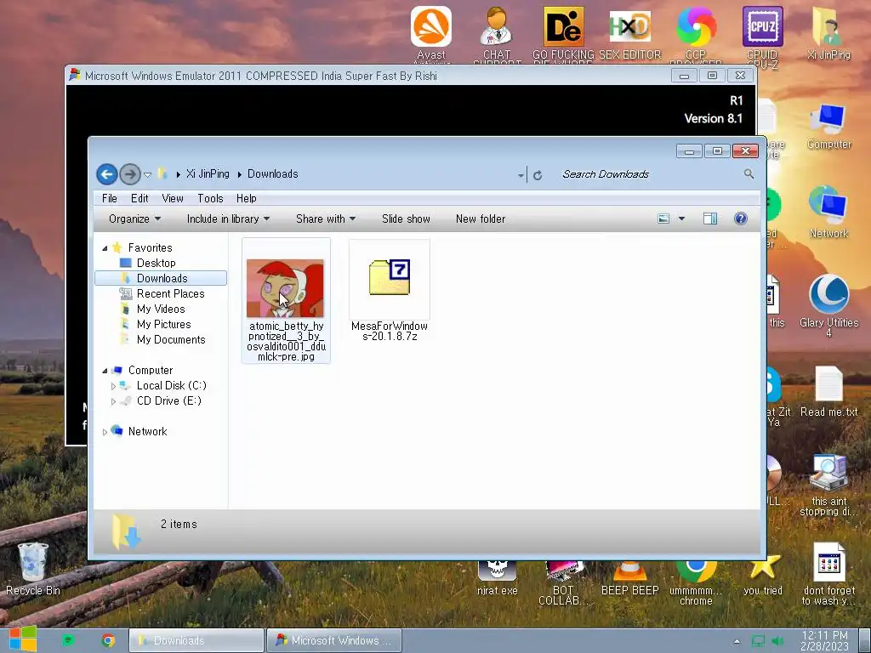Collapse the Favorites tree section
This screenshot has height=653, width=871.
pos(105,248)
